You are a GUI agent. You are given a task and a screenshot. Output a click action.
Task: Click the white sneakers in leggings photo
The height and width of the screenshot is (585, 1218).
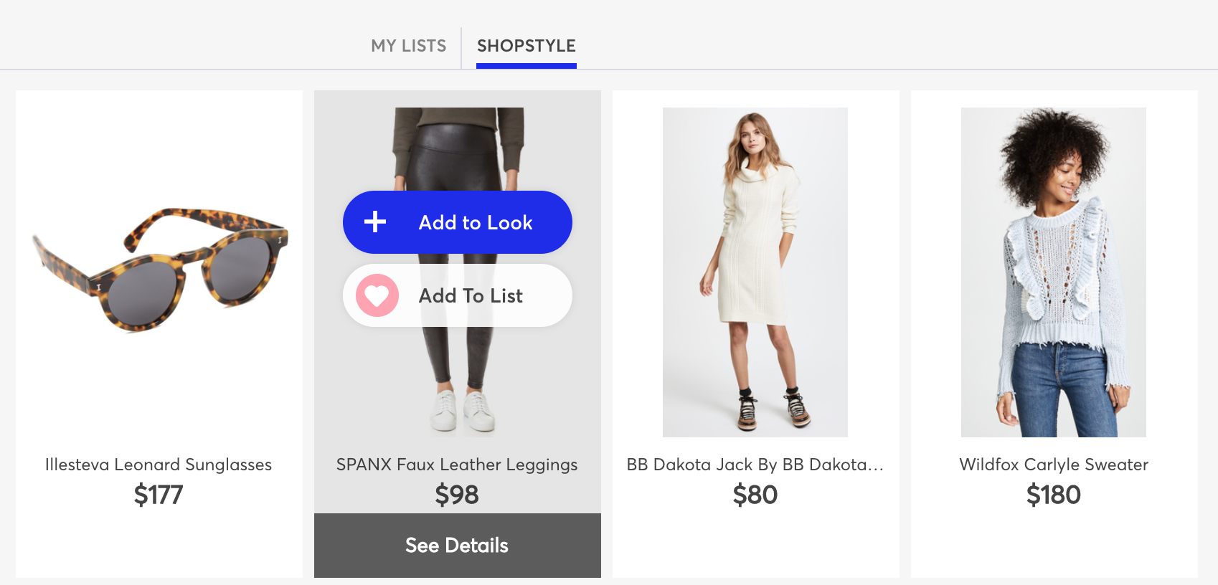(463, 412)
